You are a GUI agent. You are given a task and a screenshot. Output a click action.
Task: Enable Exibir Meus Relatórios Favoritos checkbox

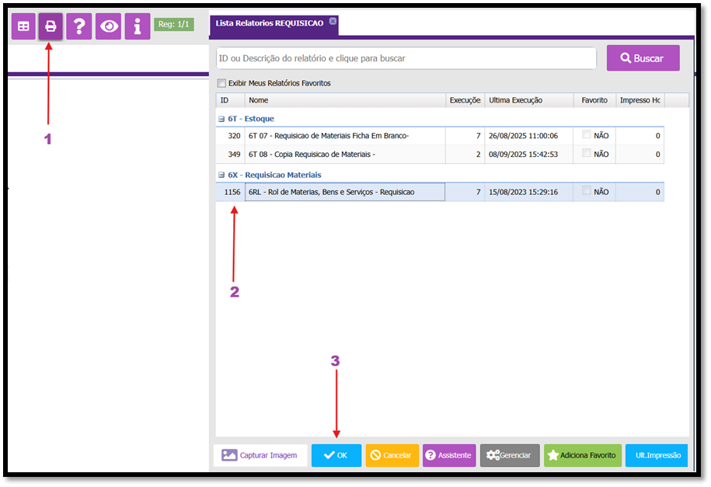click(222, 83)
